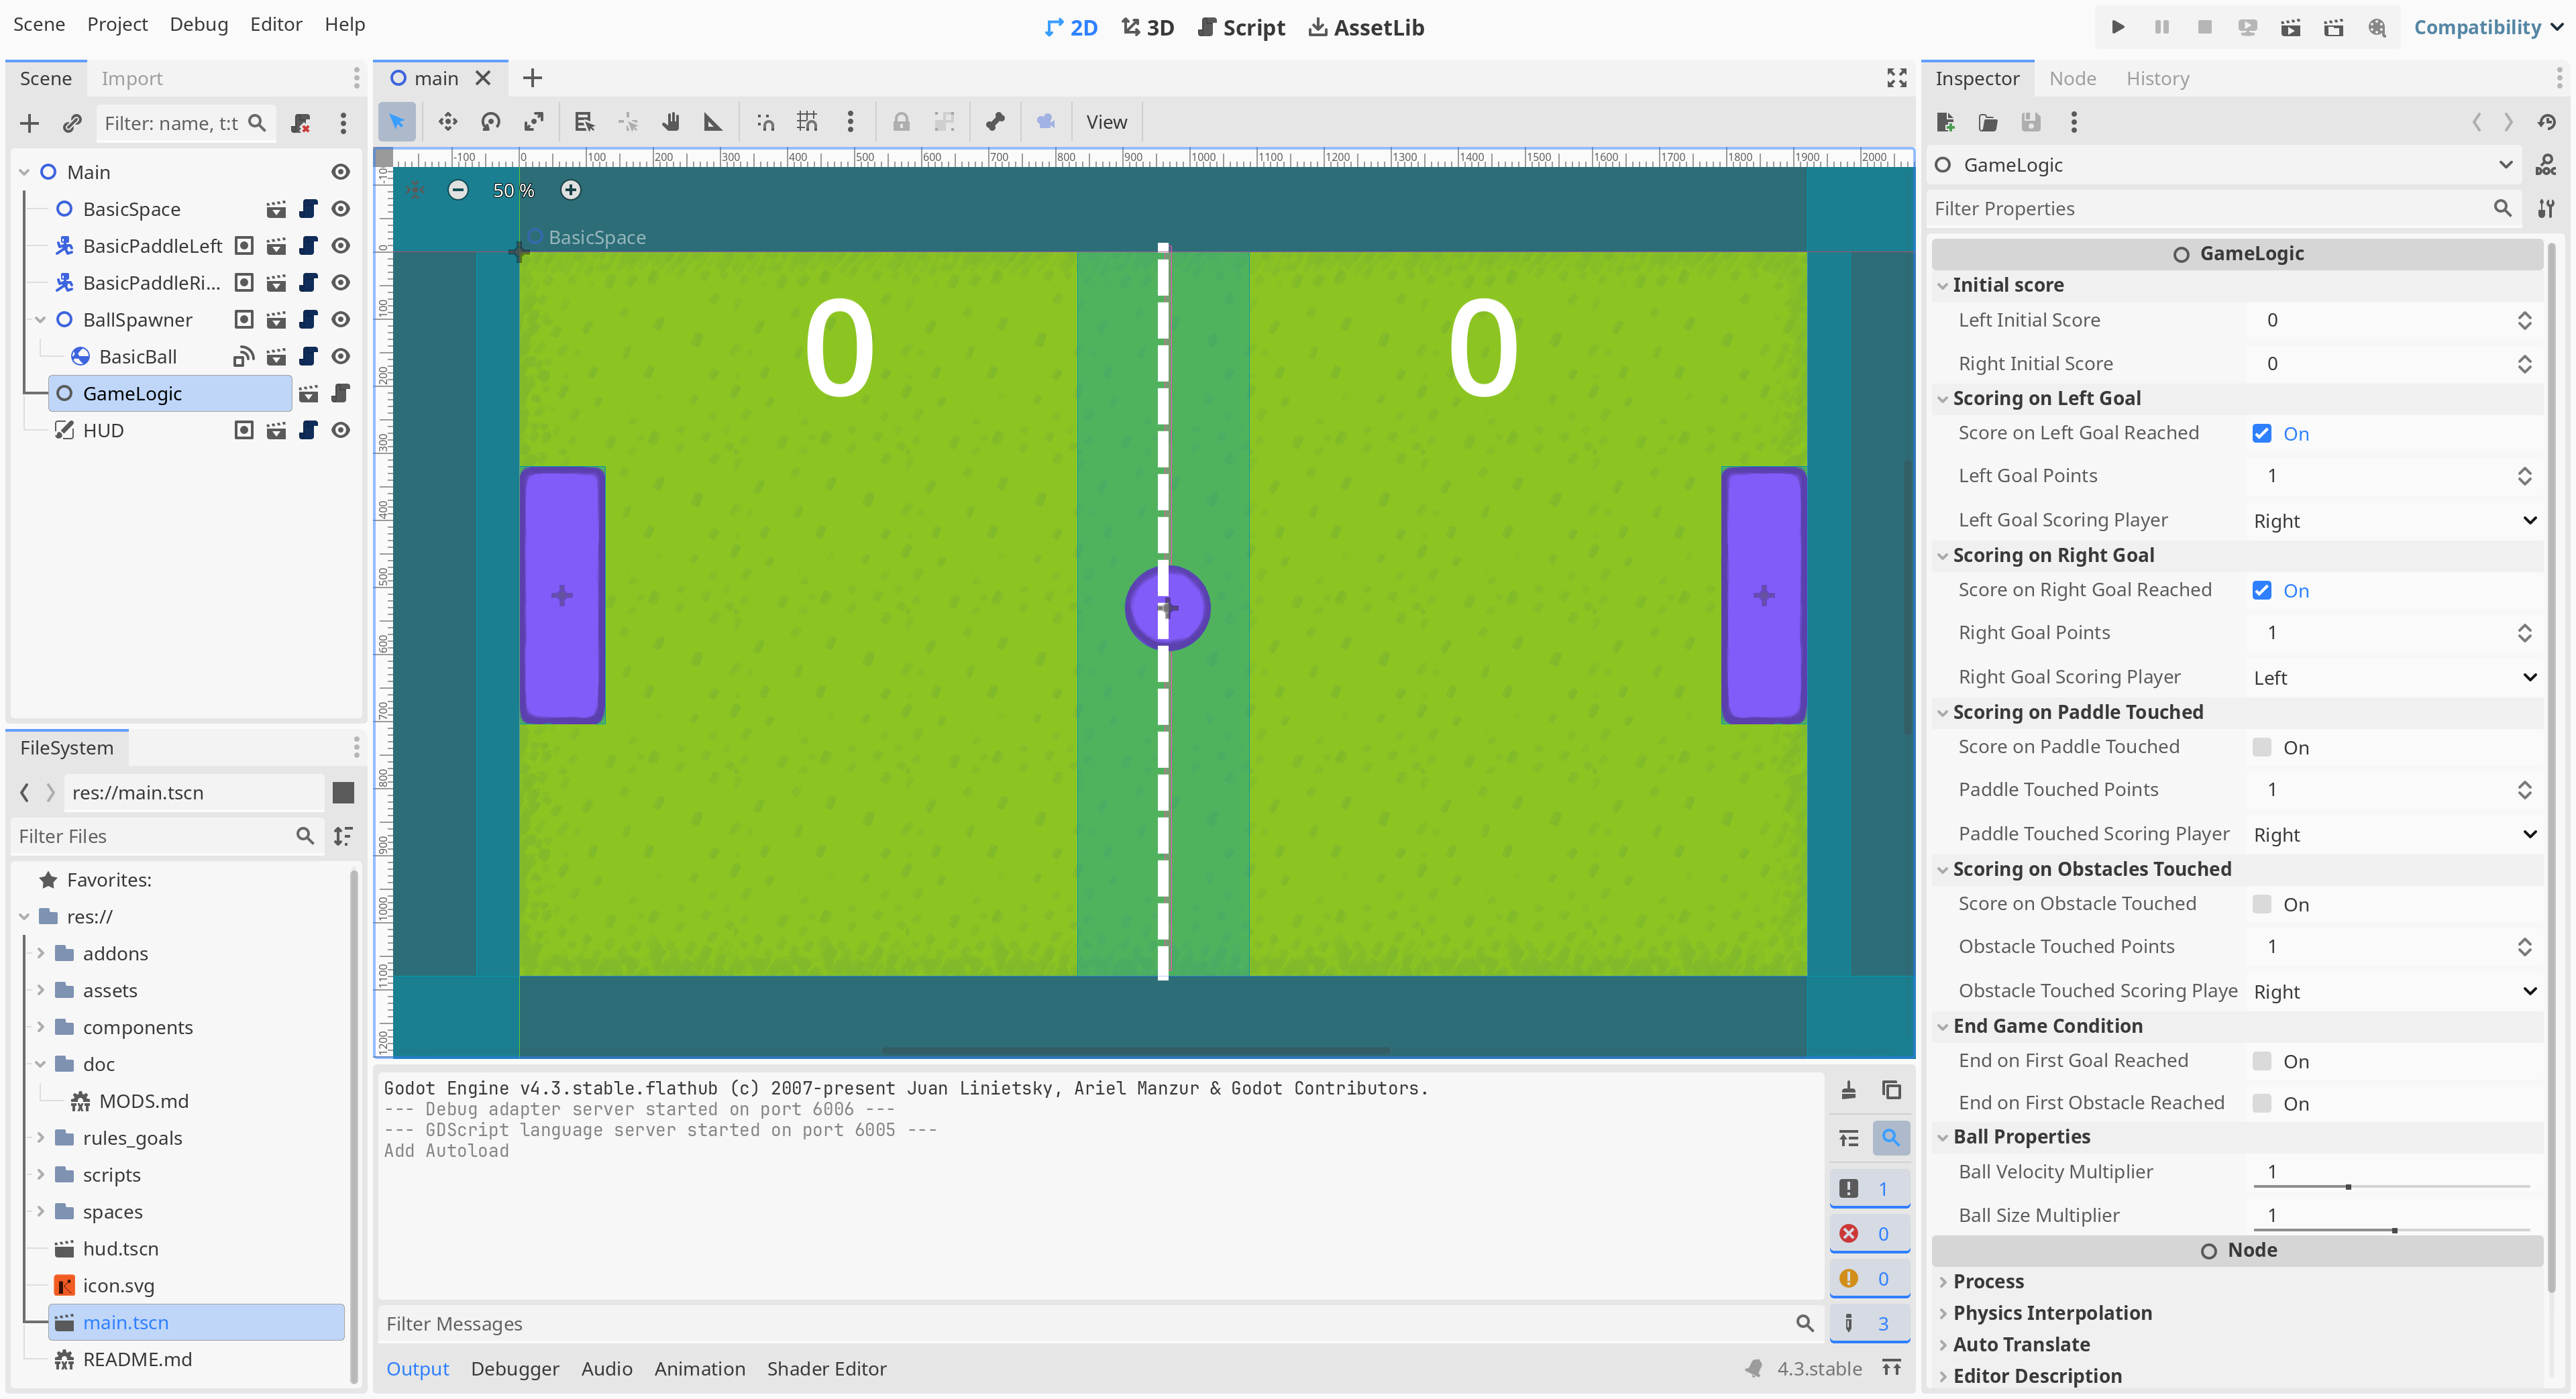Click the lock selected node icon
The width and height of the screenshot is (2576, 1399).
tap(901, 122)
